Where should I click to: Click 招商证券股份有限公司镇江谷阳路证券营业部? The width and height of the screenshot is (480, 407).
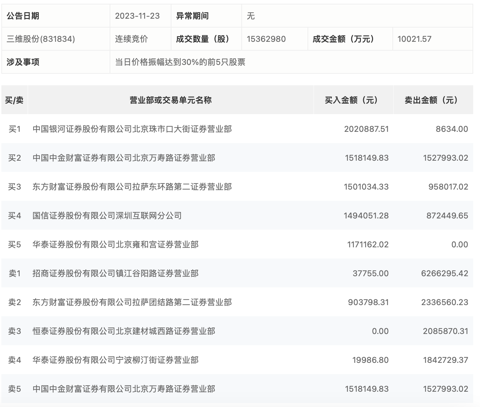[x=115, y=273]
